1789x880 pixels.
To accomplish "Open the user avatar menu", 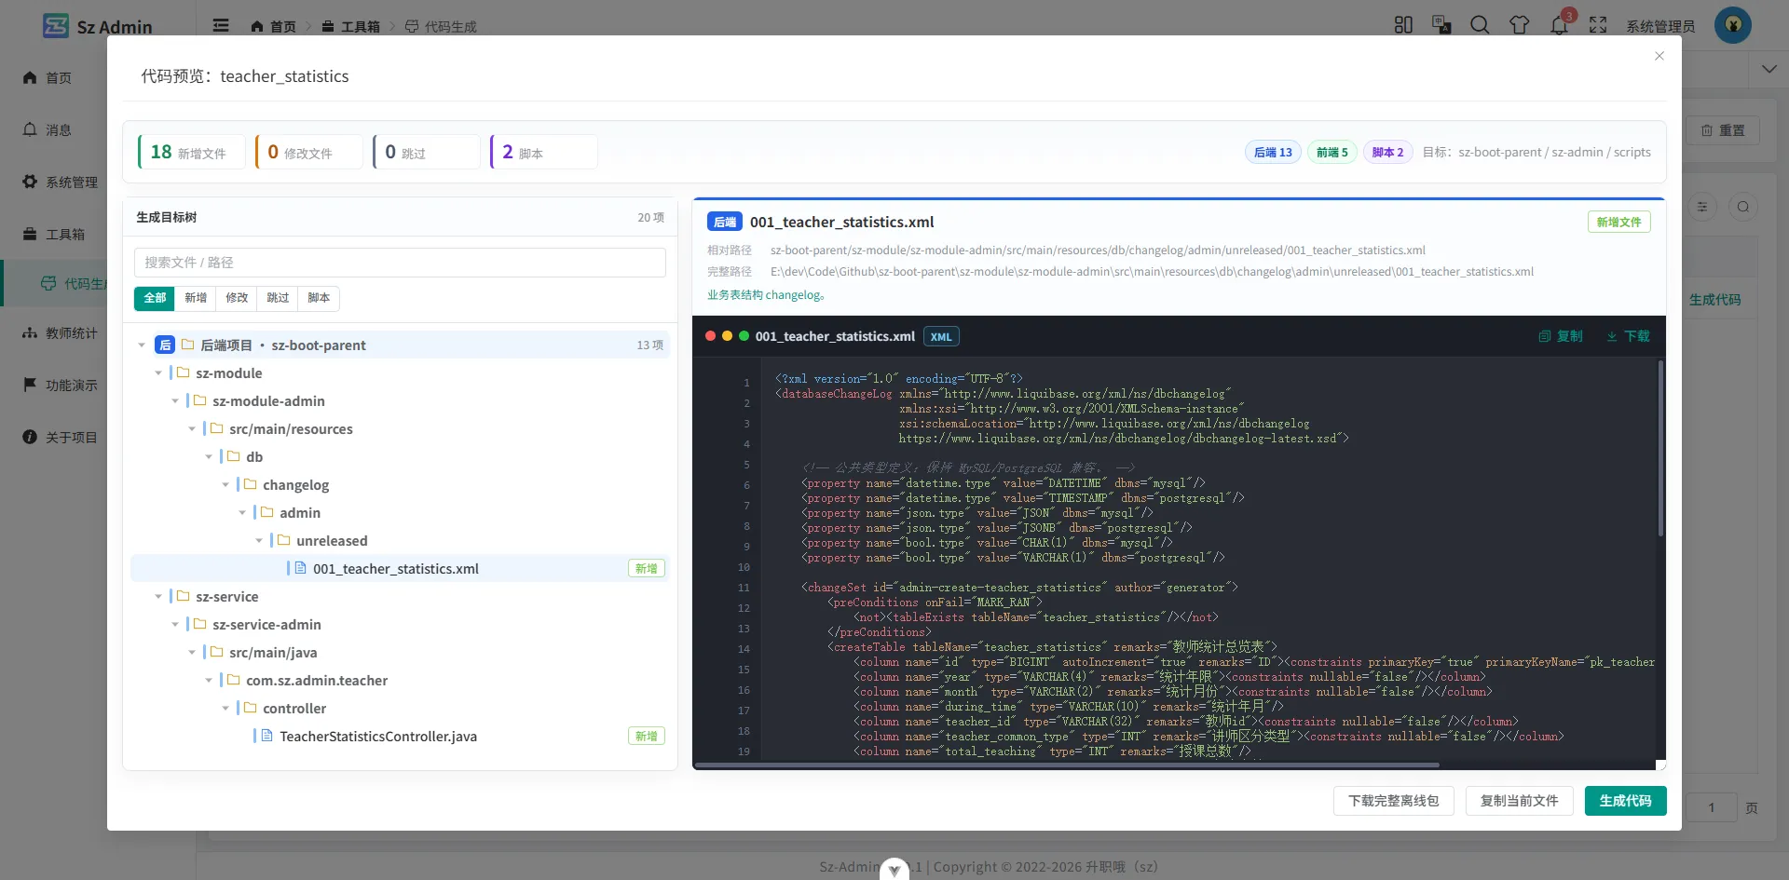I will coord(1733,25).
